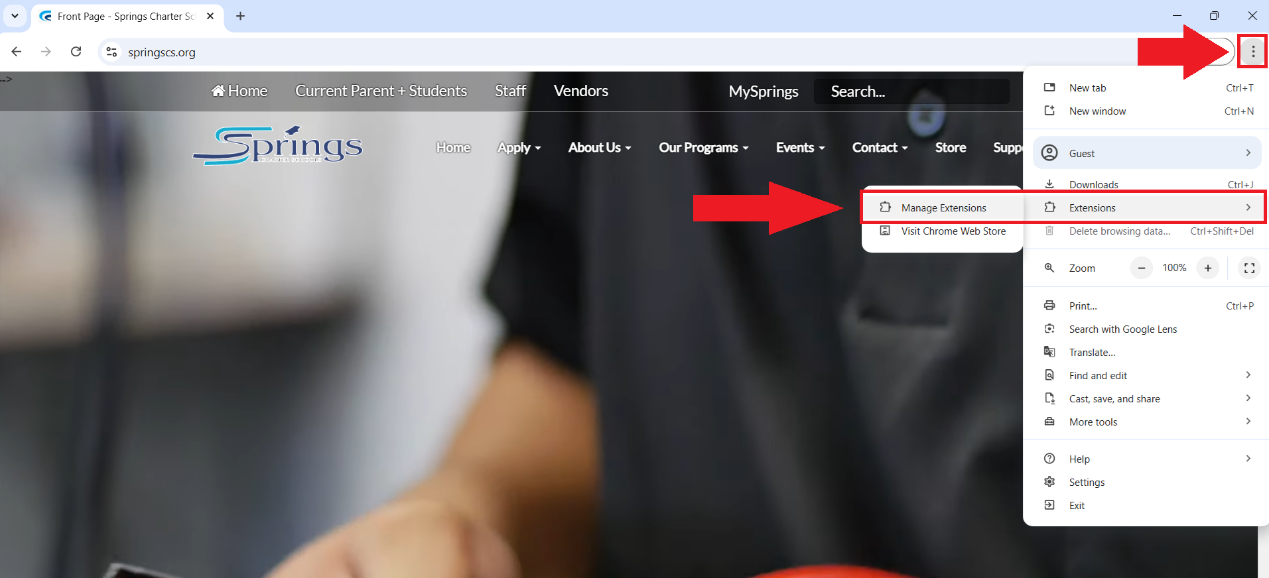1269x578 pixels.
Task: Click the back navigation arrow
Action: pos(17,52)
